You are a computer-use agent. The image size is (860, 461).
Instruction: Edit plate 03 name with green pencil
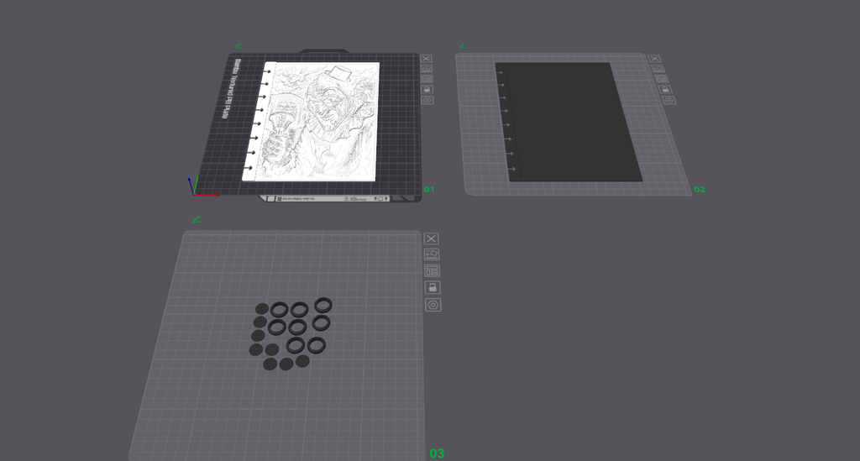[x=197, y=219]
